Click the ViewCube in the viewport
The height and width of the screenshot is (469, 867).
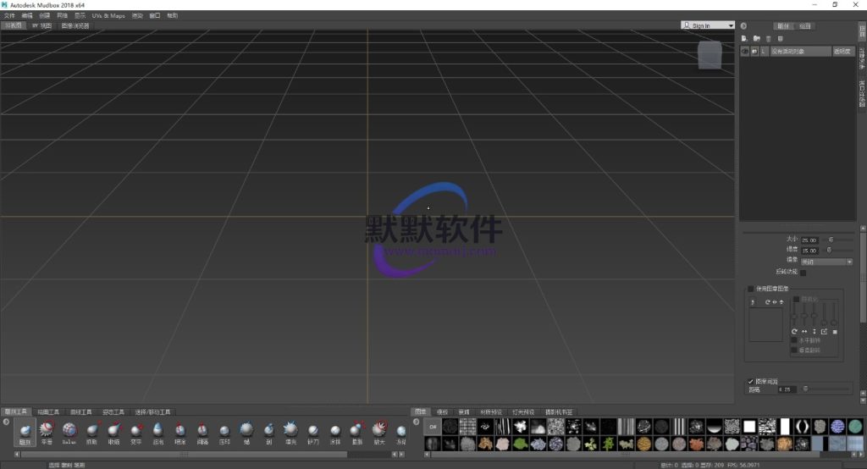710,54
